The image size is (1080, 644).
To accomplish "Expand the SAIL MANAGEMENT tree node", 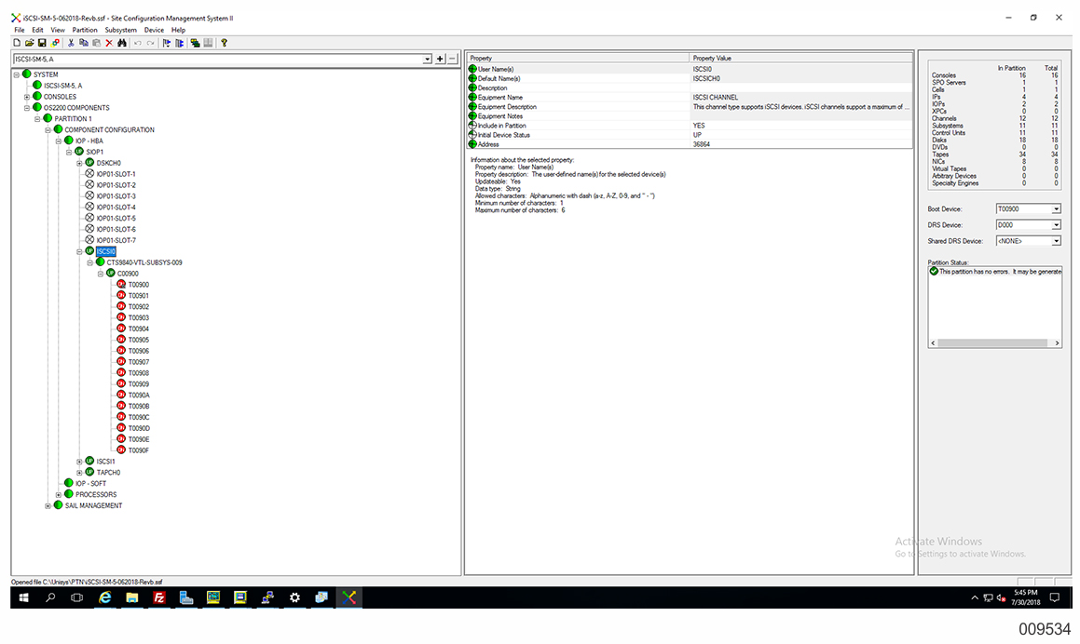I will tap(48, 505).
